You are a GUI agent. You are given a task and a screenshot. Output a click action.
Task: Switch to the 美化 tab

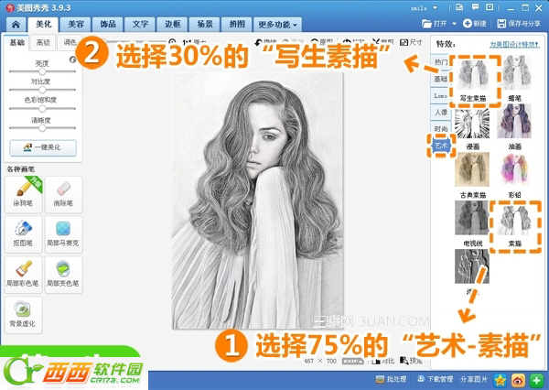click(44, 24)
